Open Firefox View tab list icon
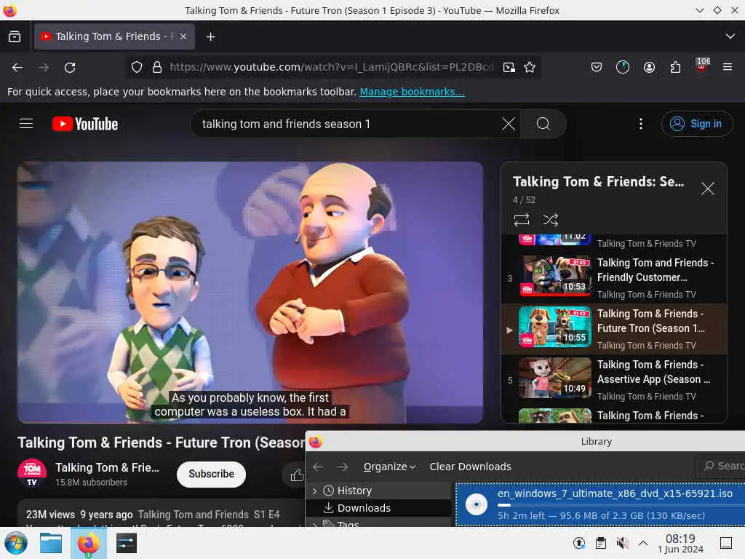This screenshot has height=559, width=745. tap(15, 36)
